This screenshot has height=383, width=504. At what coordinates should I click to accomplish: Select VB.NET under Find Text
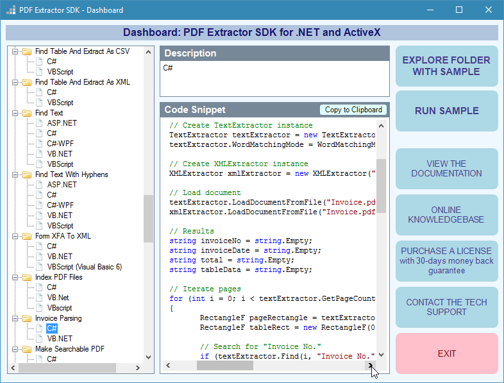coord(60,154)
